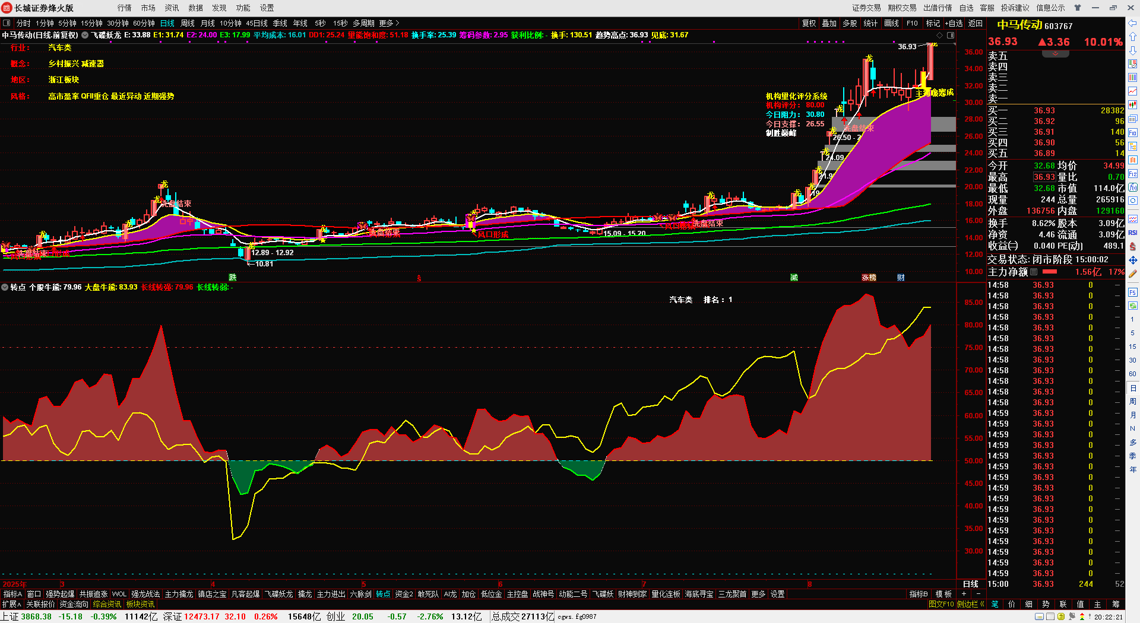Click the color grid table icon in sidebar
The width and height of the screenshot is (1140, 623).
[x=1133, y=78]
